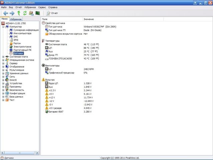Expand the DirectX node
Viewport: 213px width, 160px height.
(x=3, y=80)
